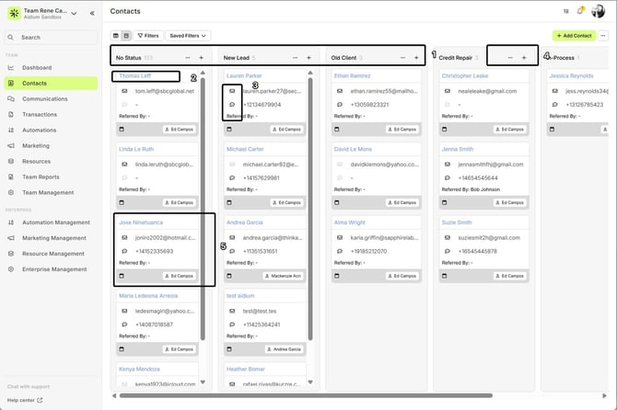Switch to table list view
Screen dimensions: 617x410
point(115,36)
